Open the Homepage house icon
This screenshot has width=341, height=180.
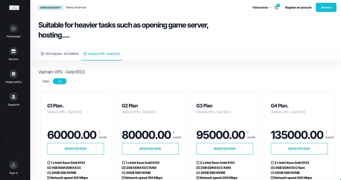(14, 28)
